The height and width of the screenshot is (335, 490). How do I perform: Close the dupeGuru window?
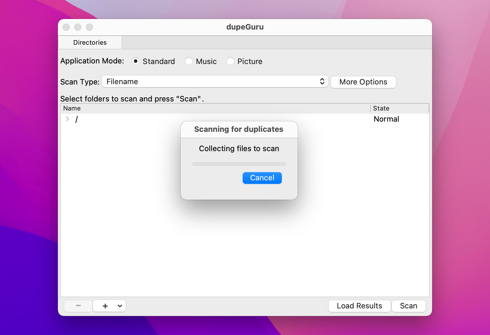(66, 27)
